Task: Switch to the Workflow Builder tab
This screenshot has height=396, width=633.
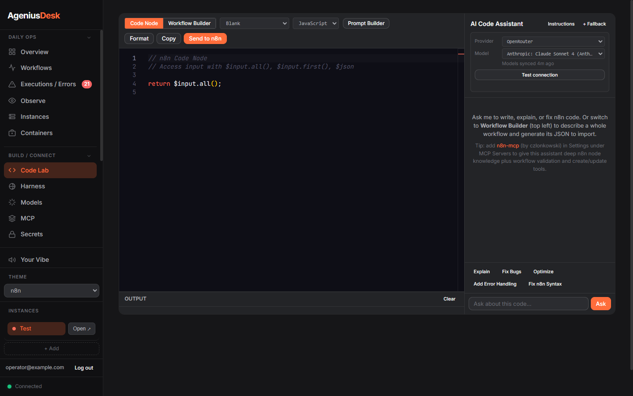Action: (189, 23)
